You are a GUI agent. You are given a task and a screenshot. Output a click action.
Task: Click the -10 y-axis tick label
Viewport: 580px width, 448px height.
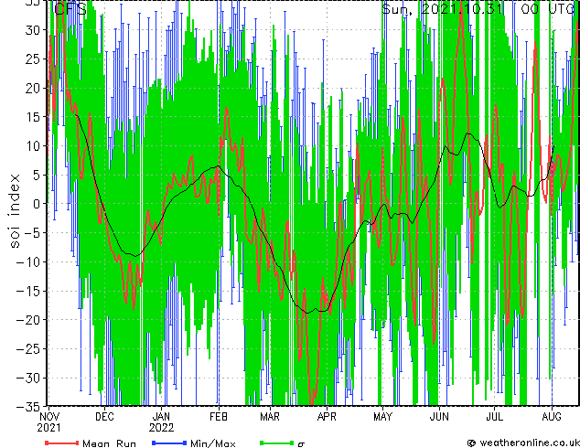[x=27, y=262]
